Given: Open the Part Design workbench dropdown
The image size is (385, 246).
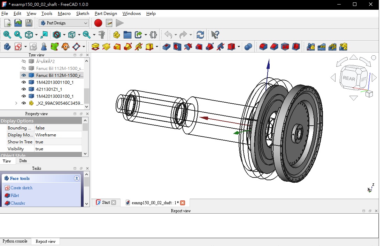Looking at the screenshot, I should [x=64, y=23].
